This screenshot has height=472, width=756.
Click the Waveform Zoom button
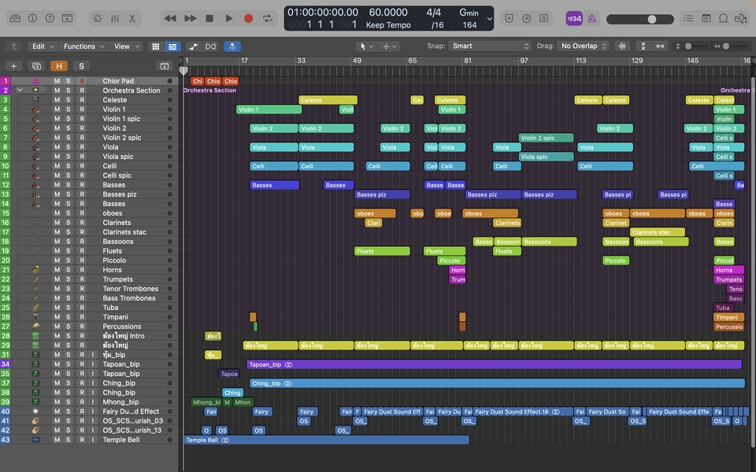[622, 46]
